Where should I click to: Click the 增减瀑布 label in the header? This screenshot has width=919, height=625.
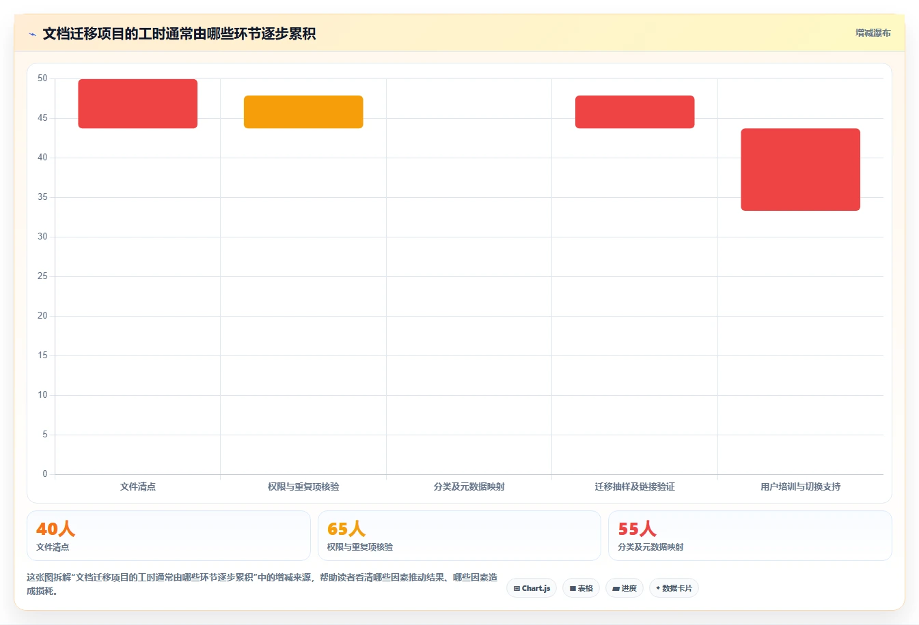(873, 33)
